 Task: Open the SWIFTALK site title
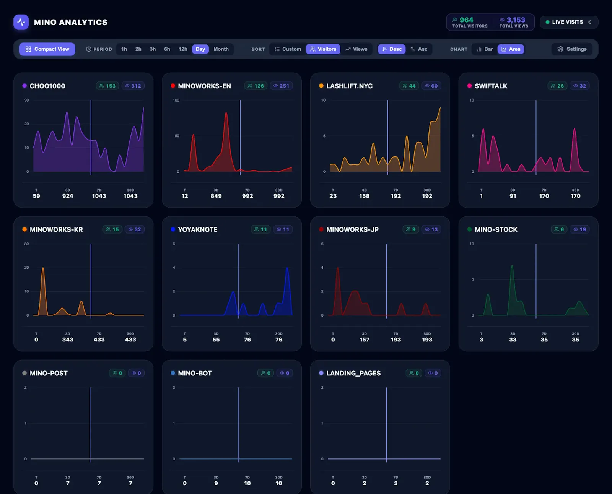[491, 86]
